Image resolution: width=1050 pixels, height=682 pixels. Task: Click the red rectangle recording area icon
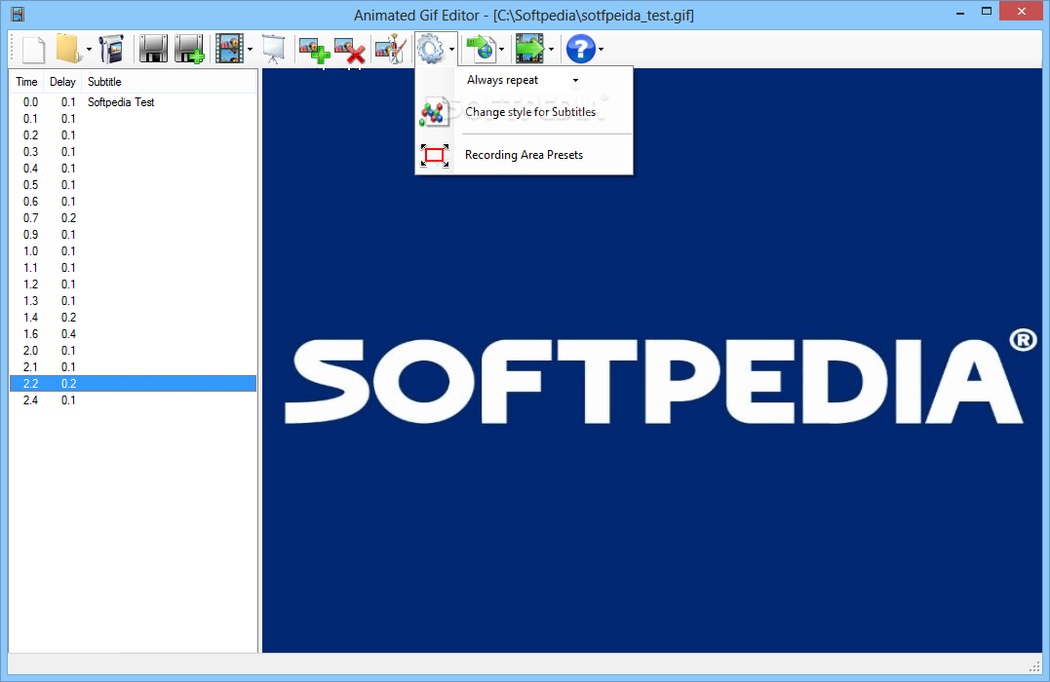tap(435, 155)
